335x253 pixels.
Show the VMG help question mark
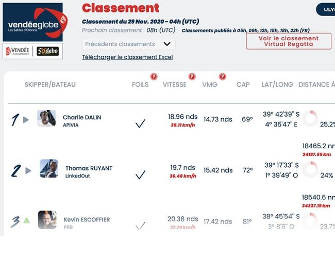223,76
